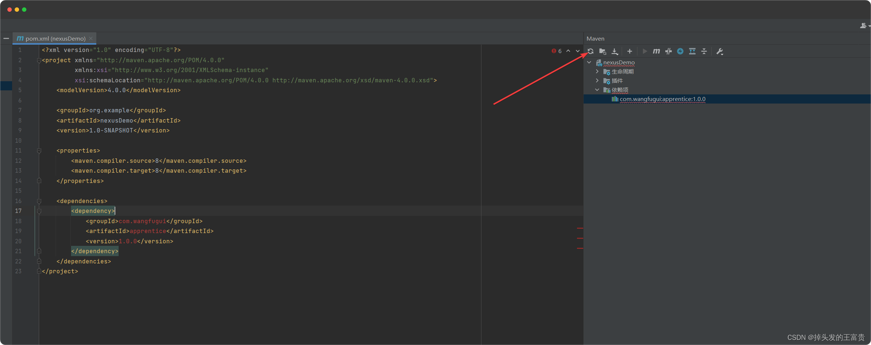Click red 1.0.0 version value
Screen dimensions: 871x345
coord(128,241)
